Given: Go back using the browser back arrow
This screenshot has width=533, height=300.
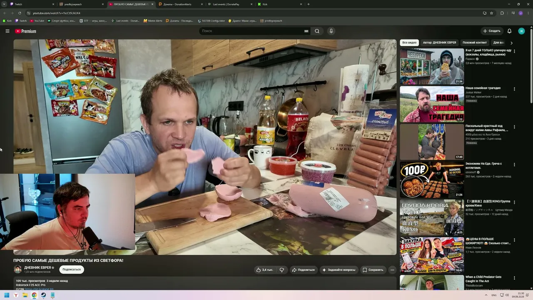Looking at the screenshot, I should click(5, 13).
